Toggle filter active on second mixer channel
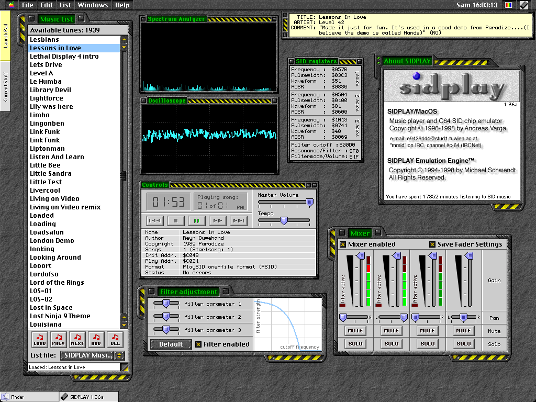 (378, 305)
